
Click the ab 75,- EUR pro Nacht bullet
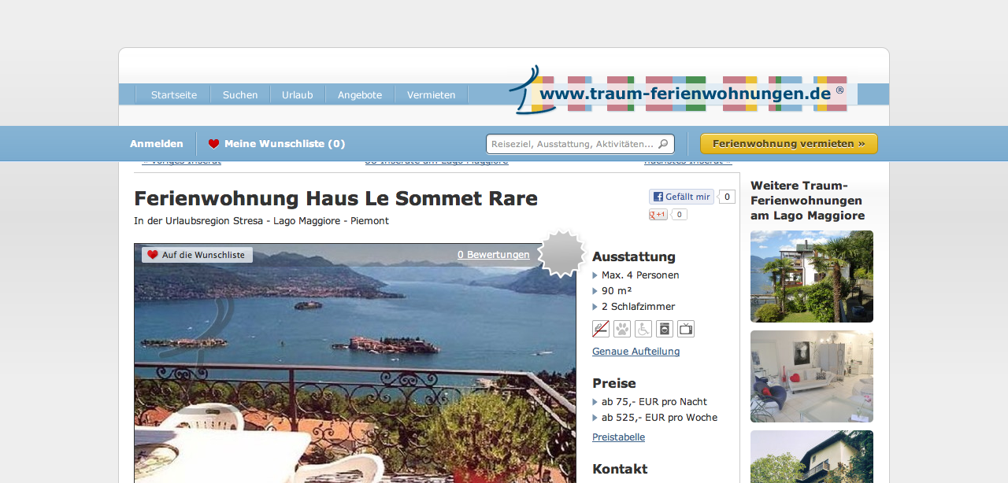click(x=595, y=402)
